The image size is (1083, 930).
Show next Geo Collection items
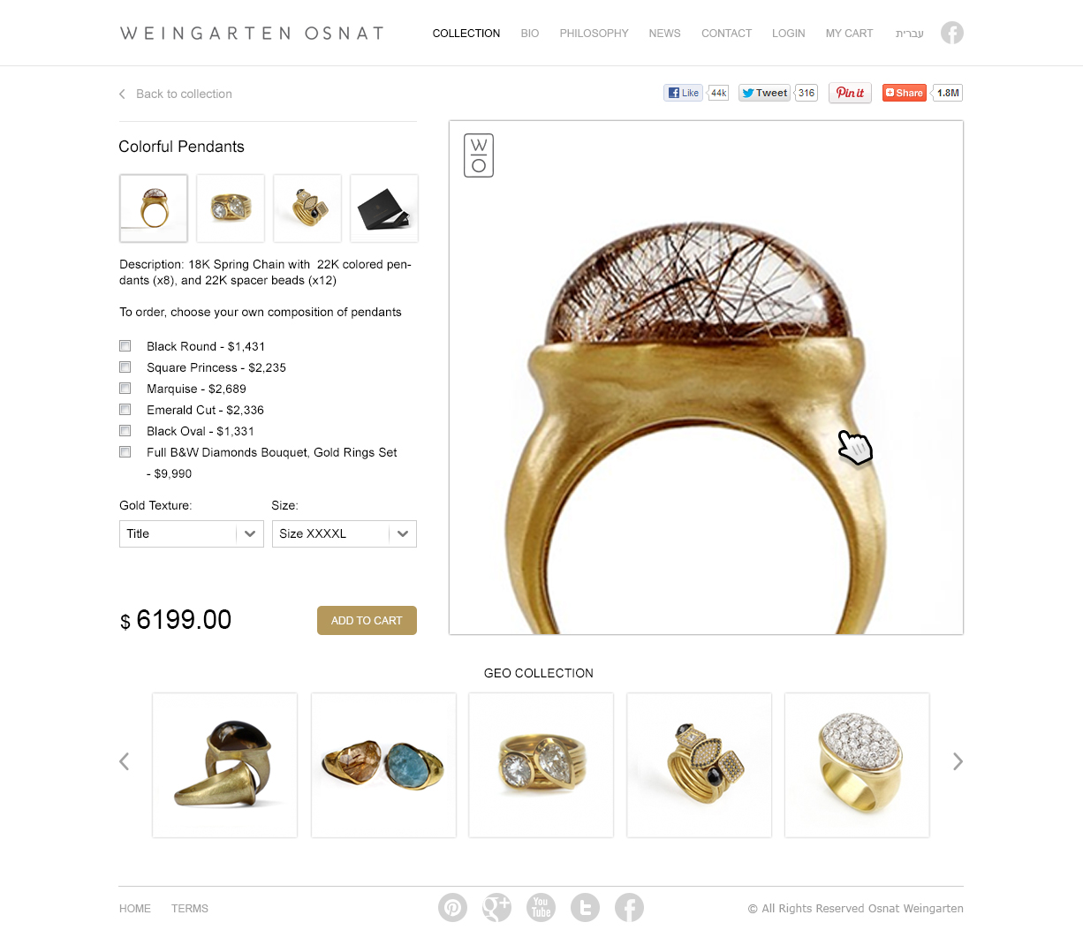coord(958,761)
